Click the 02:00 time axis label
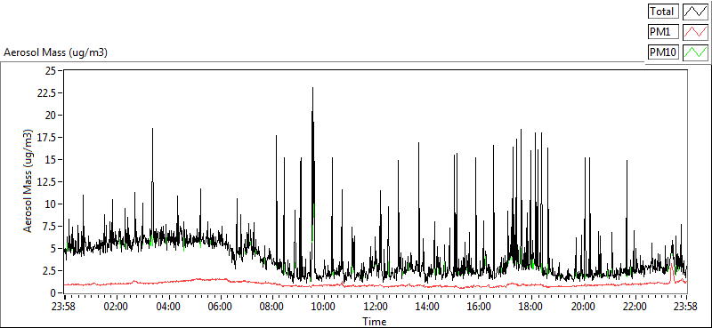712x328 pixels. [x=117, y=307]
